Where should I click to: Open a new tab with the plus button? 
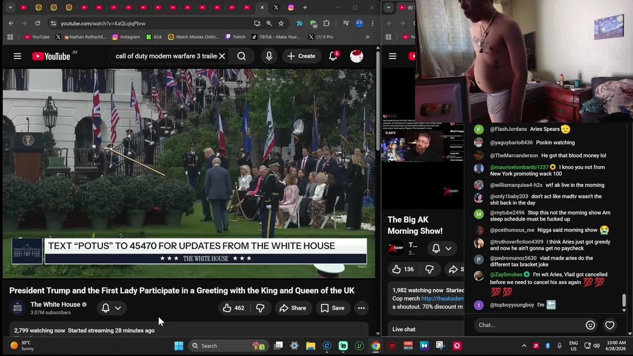(305, 7)
